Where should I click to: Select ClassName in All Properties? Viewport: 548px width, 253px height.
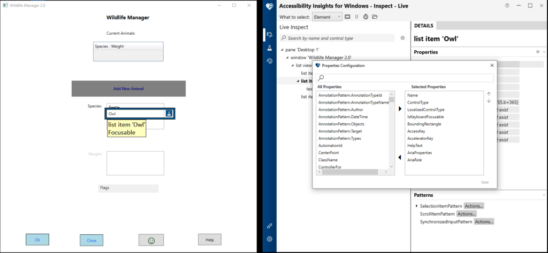point(328,160)
